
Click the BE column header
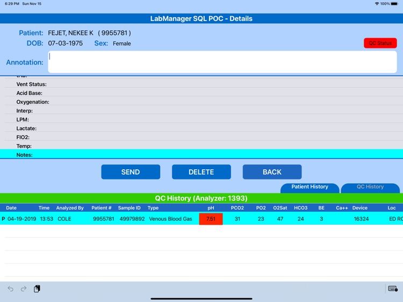click(321, 208)
